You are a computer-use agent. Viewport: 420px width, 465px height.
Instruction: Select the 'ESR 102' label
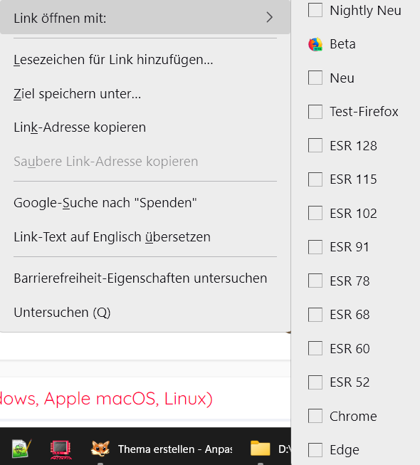click(x=353, y=213)
